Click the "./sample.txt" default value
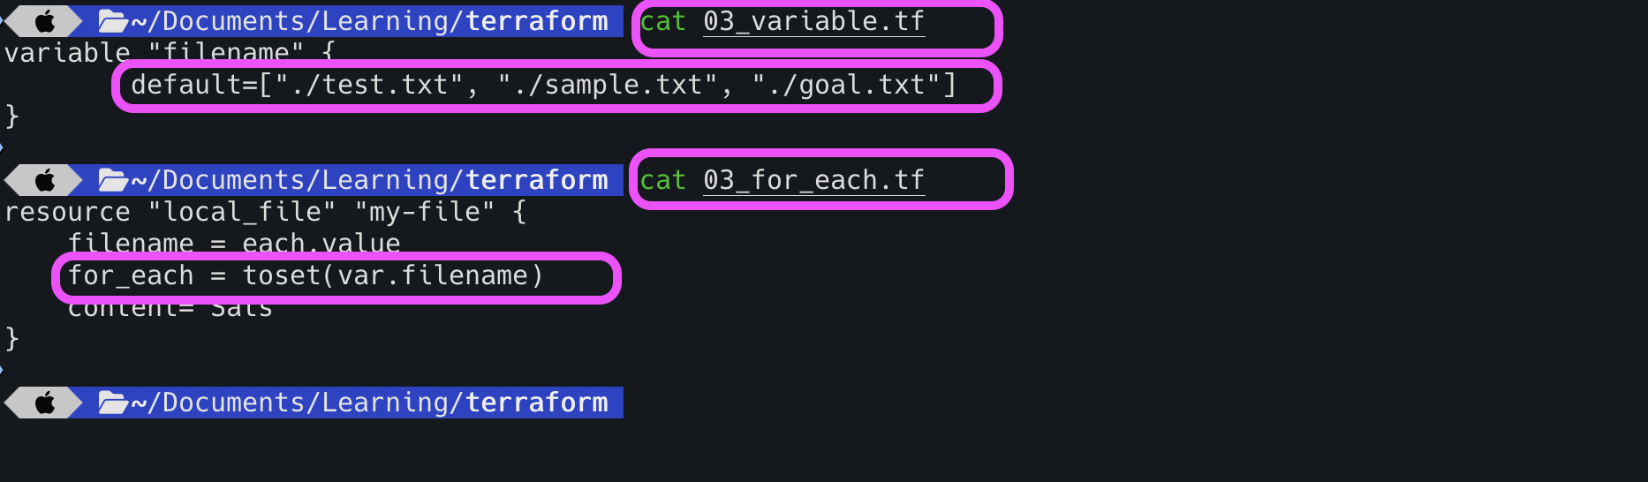The height and width of the screenshot is (482, 1648). 608,85
